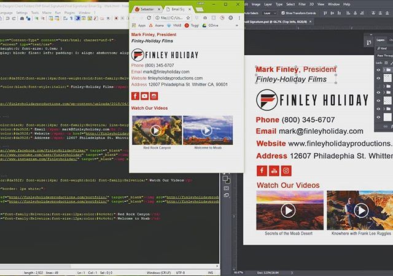The width and height of the screenshot is (393, 276).
Task: Open History panel icon beside Layers panel
Action: click(368, 42)
